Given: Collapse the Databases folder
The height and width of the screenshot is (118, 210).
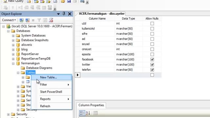Looking at the screenshot, I should (8, 31).
